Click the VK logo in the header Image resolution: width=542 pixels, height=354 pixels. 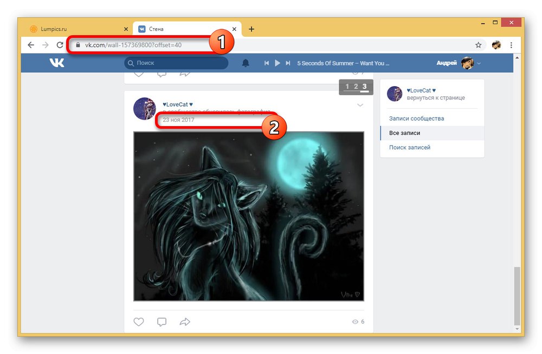click(x=57, y=62)
